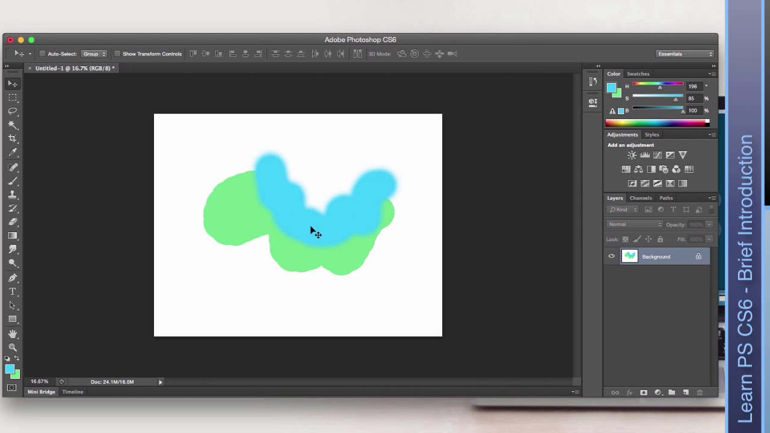Add layer mask icon
The image size is (770, 433).
click(644, 393)
